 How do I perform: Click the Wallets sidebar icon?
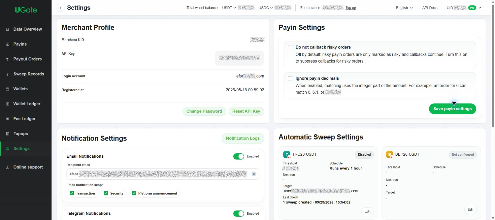(7, 89)
